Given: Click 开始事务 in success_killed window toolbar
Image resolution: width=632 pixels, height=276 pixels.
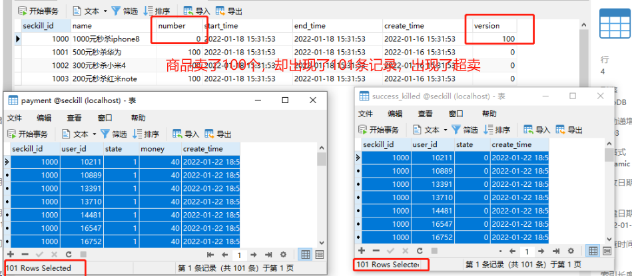Looking at the screenshot, I should tap(378, 130).
